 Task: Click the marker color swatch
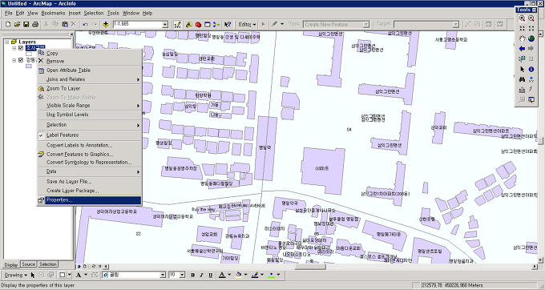(x=272, y=275)
